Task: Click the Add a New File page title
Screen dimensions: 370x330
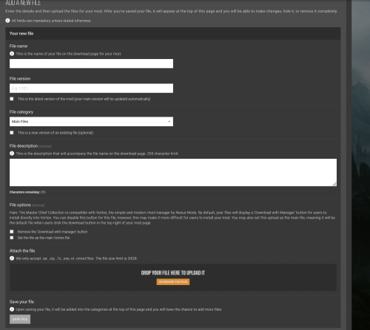Action: [23, 3]
